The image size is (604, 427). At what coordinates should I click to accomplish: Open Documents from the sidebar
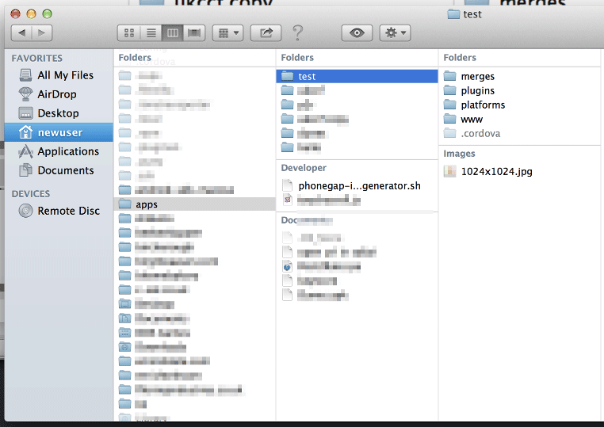59,170
